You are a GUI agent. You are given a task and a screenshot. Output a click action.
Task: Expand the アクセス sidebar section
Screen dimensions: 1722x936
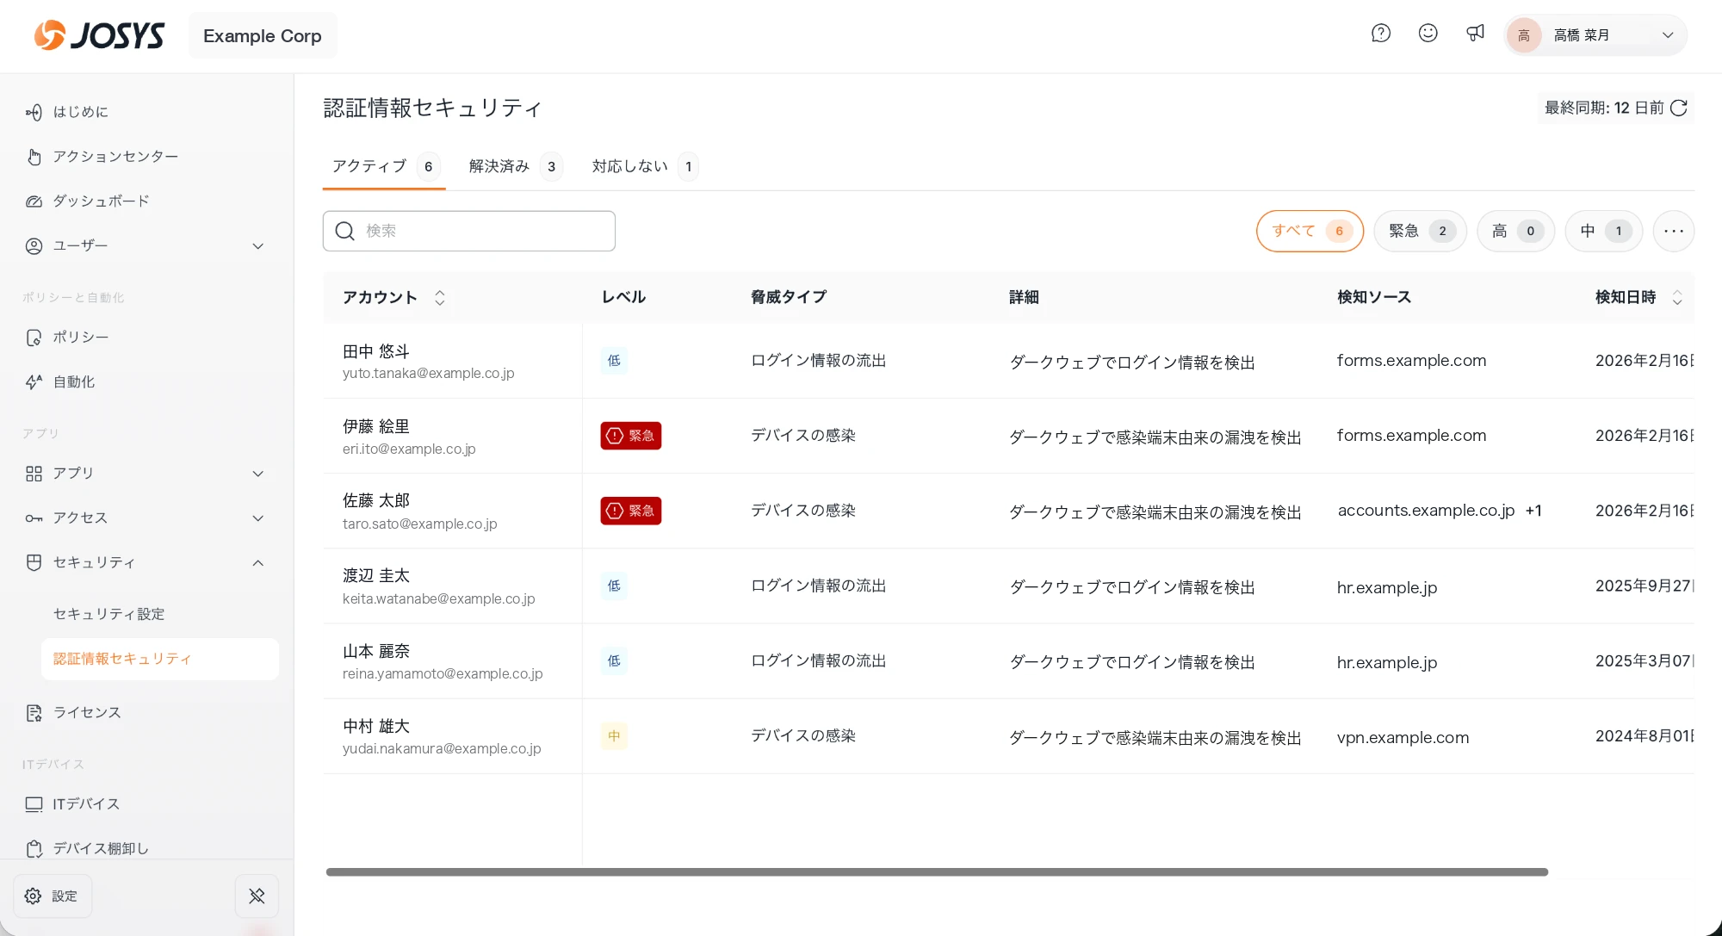point(146,518)
